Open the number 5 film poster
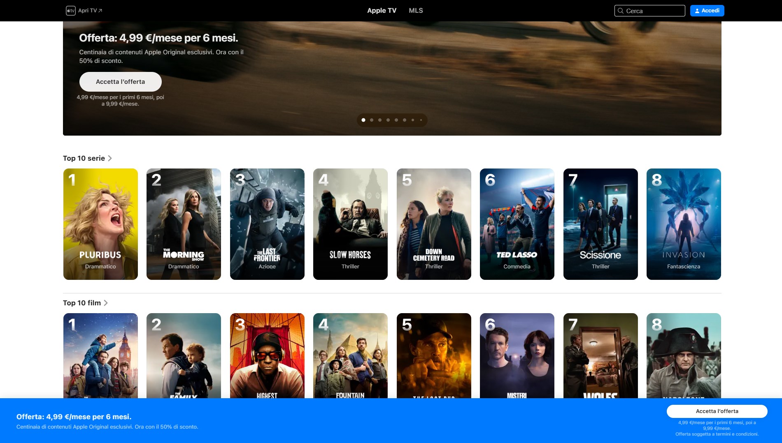The image size is (782, 443). [434, 355]
